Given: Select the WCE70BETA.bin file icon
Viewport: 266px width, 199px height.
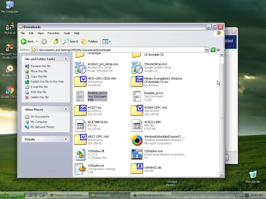Looking at the screenshot, I should (x=80, y=126).
